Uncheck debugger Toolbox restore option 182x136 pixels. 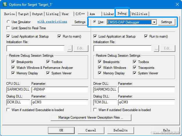point(135,62)
